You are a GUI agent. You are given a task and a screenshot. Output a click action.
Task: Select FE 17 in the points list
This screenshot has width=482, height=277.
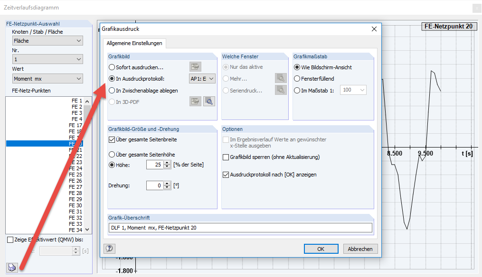click(x=45, y=125)
